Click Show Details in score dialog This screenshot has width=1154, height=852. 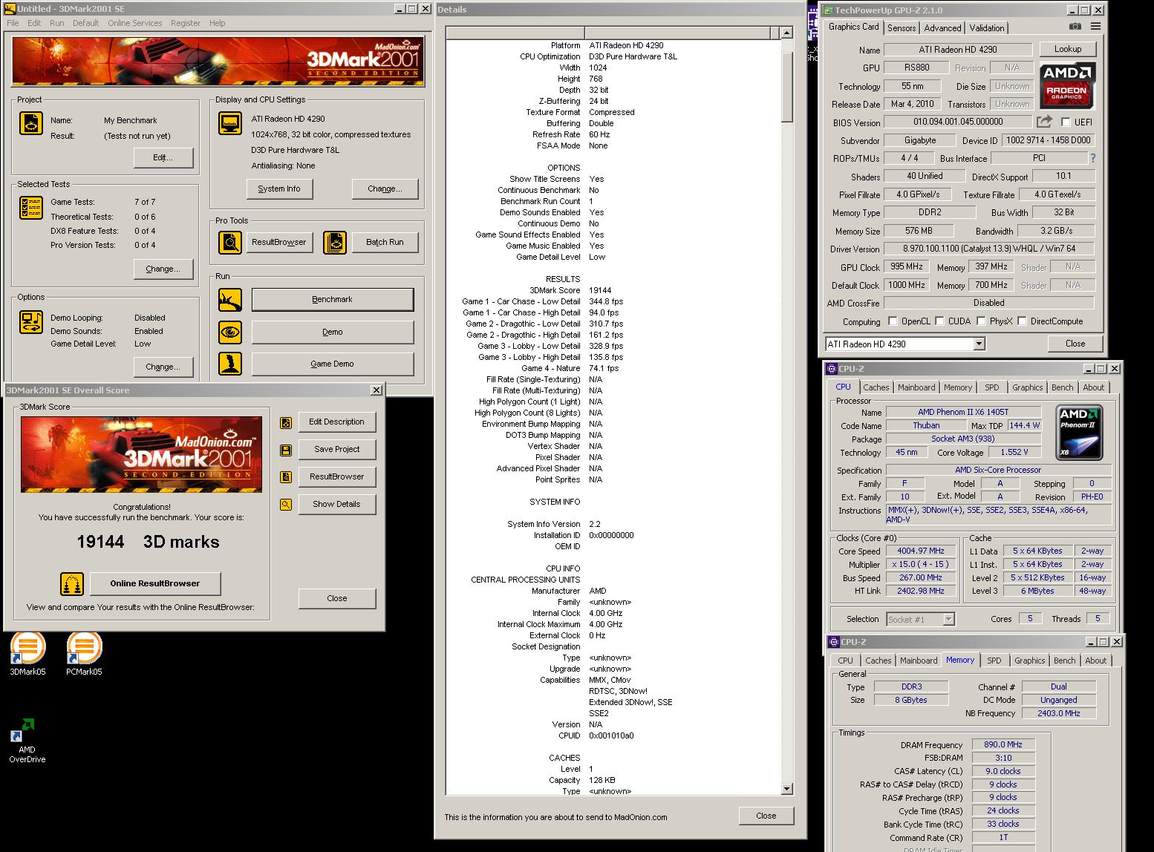[x=336, y=504]
